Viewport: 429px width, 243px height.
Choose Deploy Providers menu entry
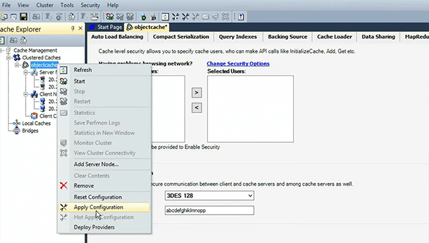pyautogui.click(x=104, y=227)
